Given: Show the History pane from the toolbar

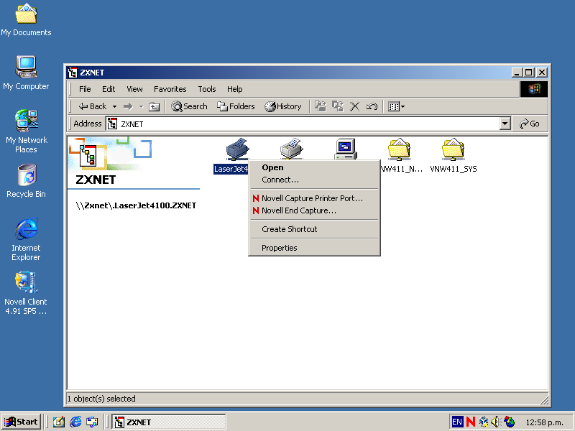Looking at the screenshot, I should [283, 106].
